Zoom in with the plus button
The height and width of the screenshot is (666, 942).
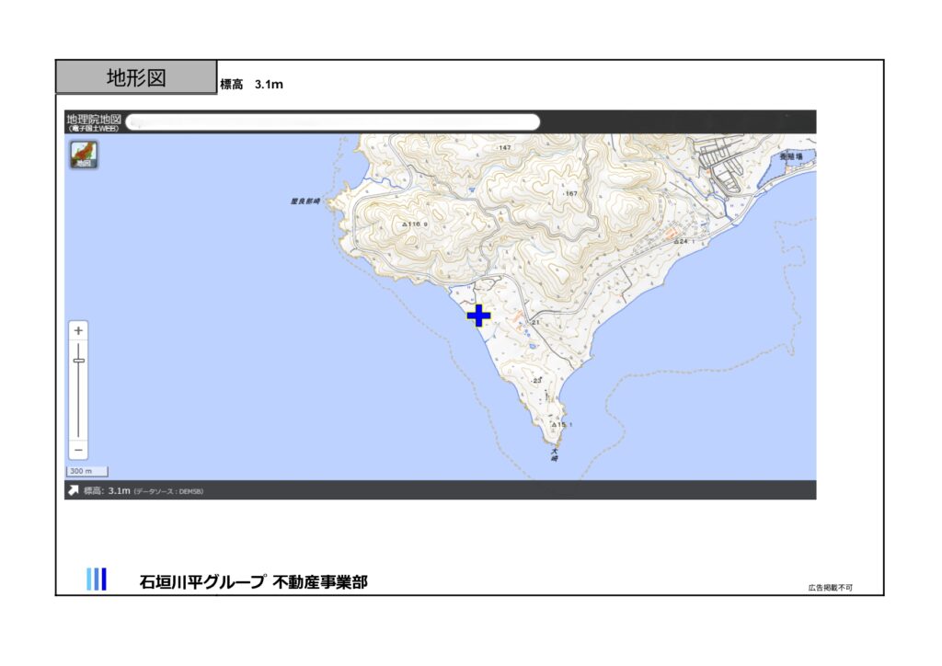[x=78, y=330]
